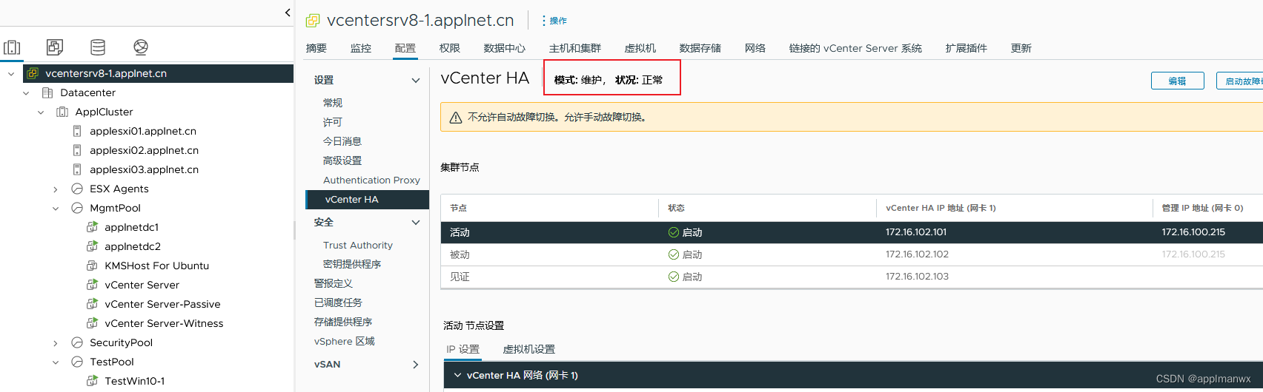The image size is (1263, 392).
Task: Switch to the 监控 tab
Action: click(361, 48)
